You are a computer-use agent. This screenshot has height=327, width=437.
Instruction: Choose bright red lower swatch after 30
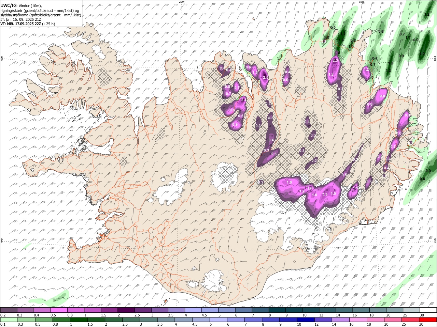tap(428, 320)
